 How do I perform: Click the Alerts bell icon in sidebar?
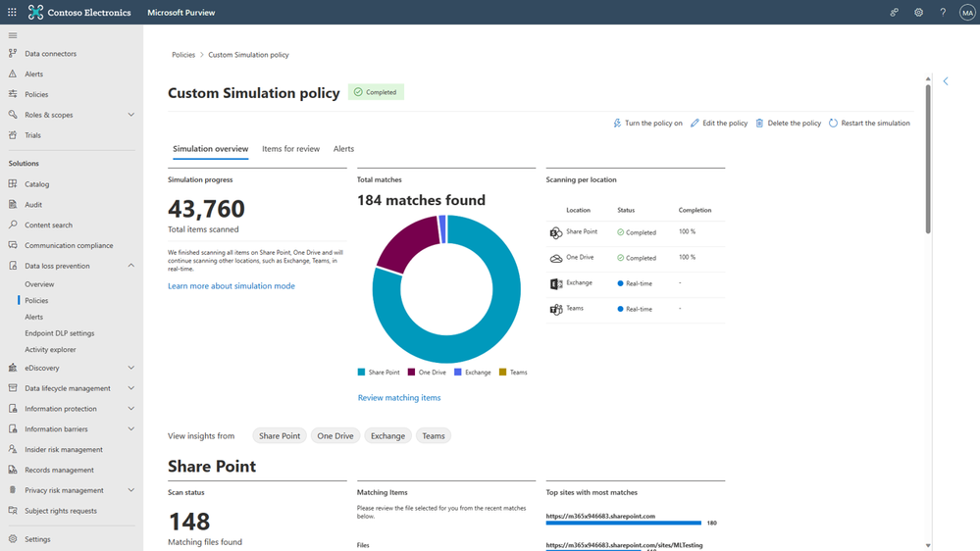13,74
